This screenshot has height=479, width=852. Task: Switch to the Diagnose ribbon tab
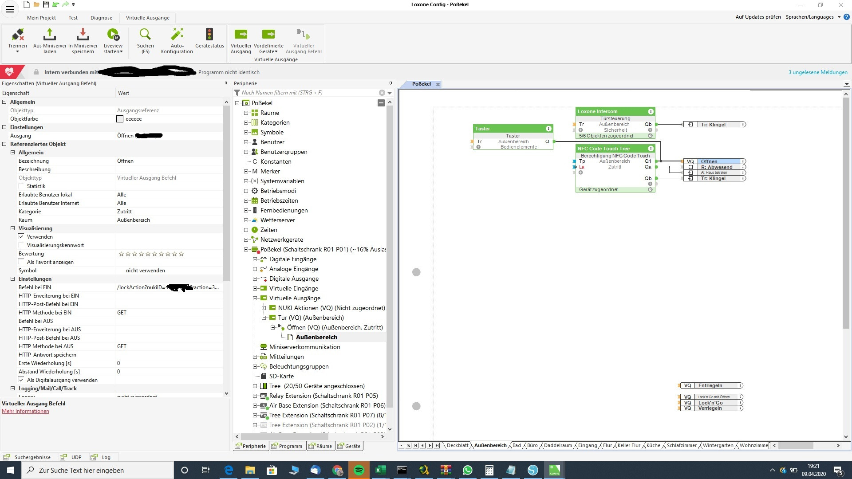(x=101, y=18)
